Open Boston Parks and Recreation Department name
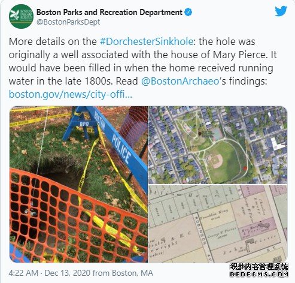 (x=110, y=12)
